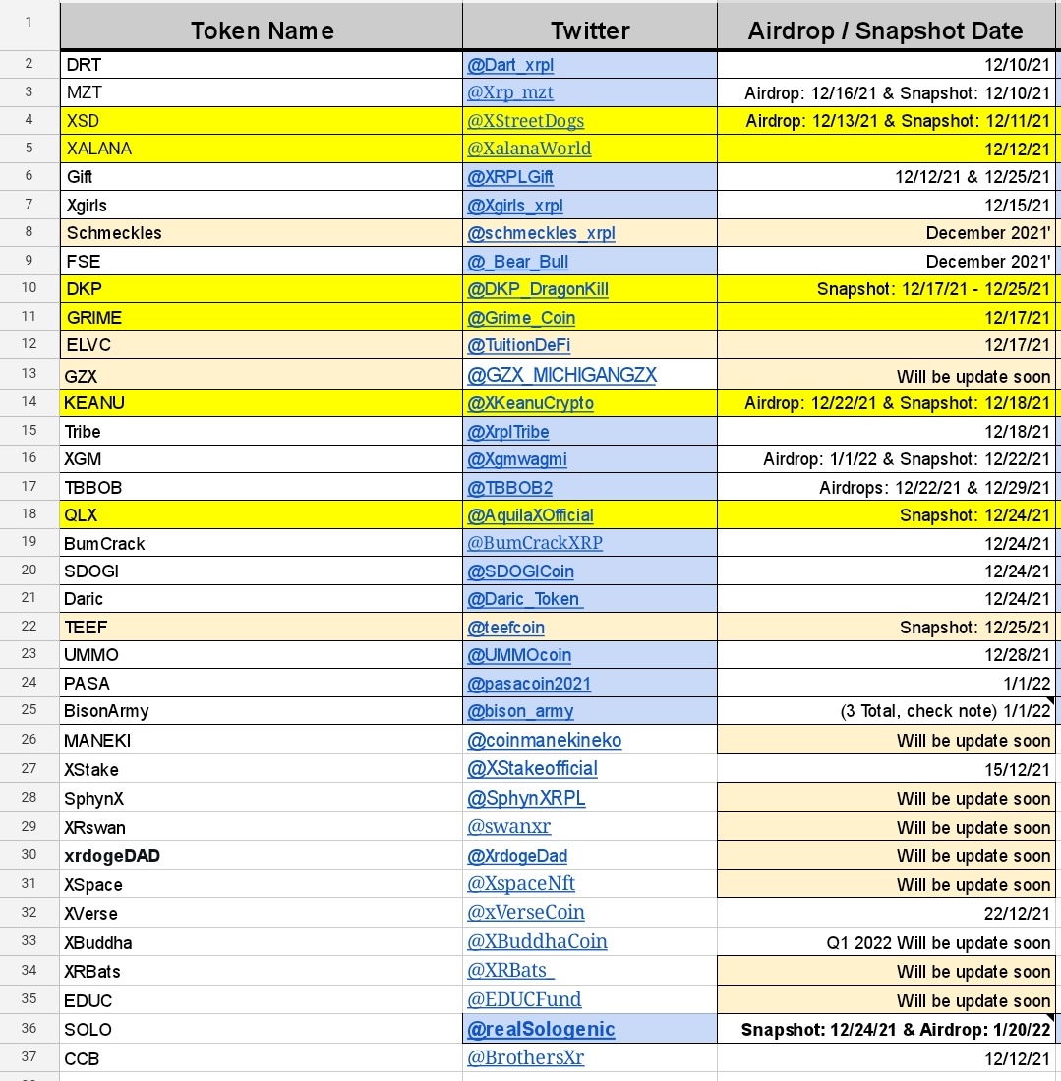Open the @teefcoin link
The width and height of the screenshot is (1061, 1081).
(x=505, y=628)
